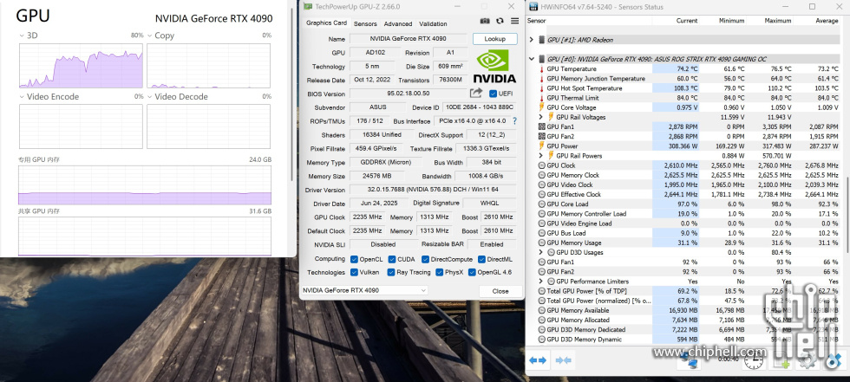
Task: Click the Lookup button
Action: (495, 39)
